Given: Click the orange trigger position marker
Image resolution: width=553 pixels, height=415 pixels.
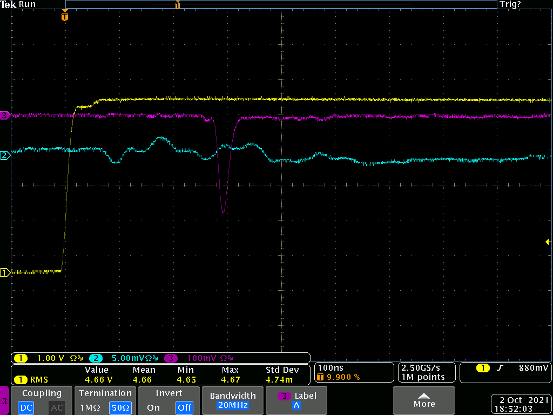Looking at the screenshot, I should (x=65, y=16).
